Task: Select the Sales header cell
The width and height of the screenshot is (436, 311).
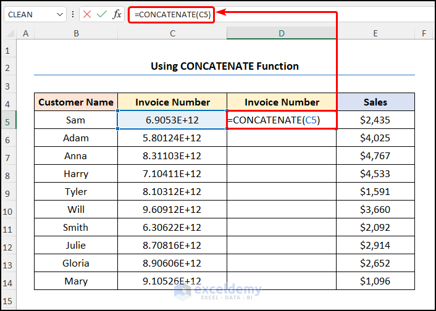Action: pos(375,102)
